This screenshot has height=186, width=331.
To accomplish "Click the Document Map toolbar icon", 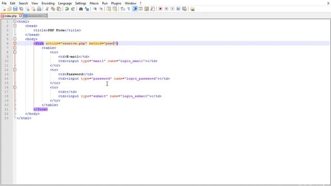I will point(146,9).
